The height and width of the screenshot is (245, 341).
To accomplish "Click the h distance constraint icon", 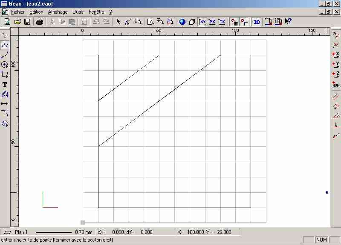I will point(336,126).
